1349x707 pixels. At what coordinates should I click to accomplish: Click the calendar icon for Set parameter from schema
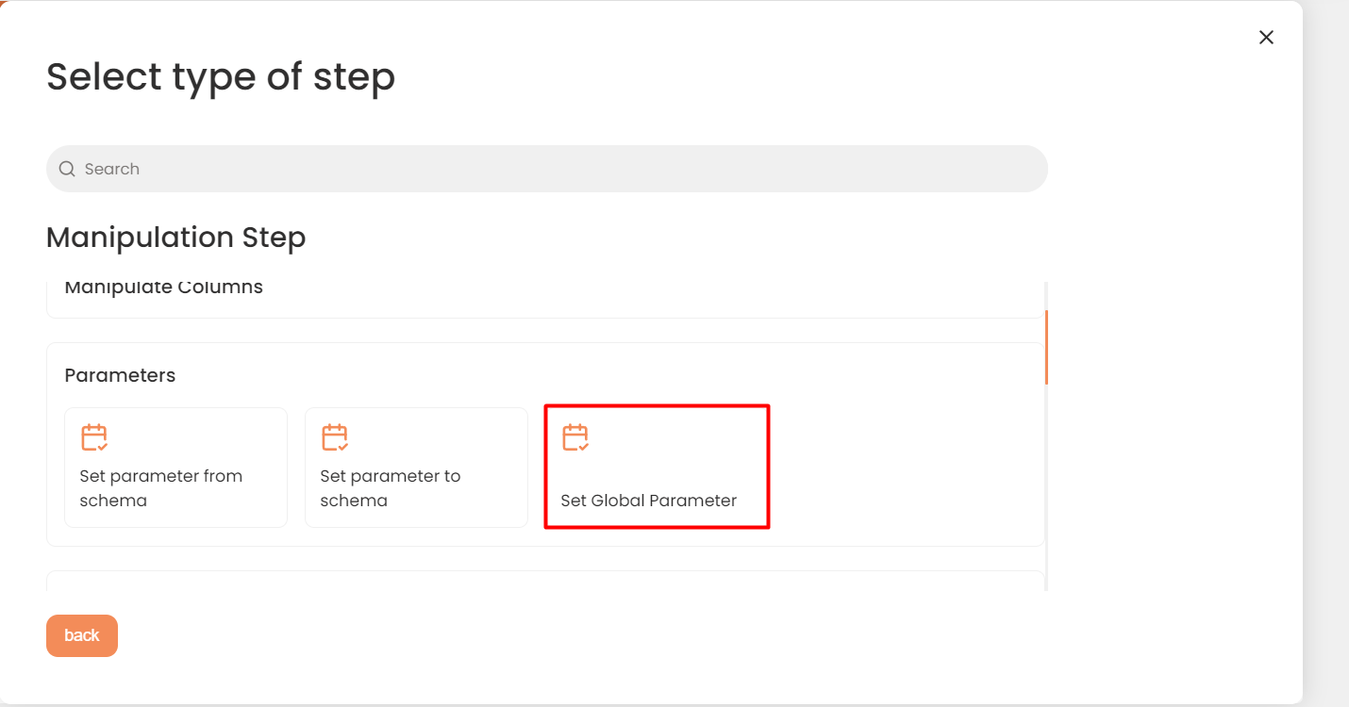(x=94, y=437)
